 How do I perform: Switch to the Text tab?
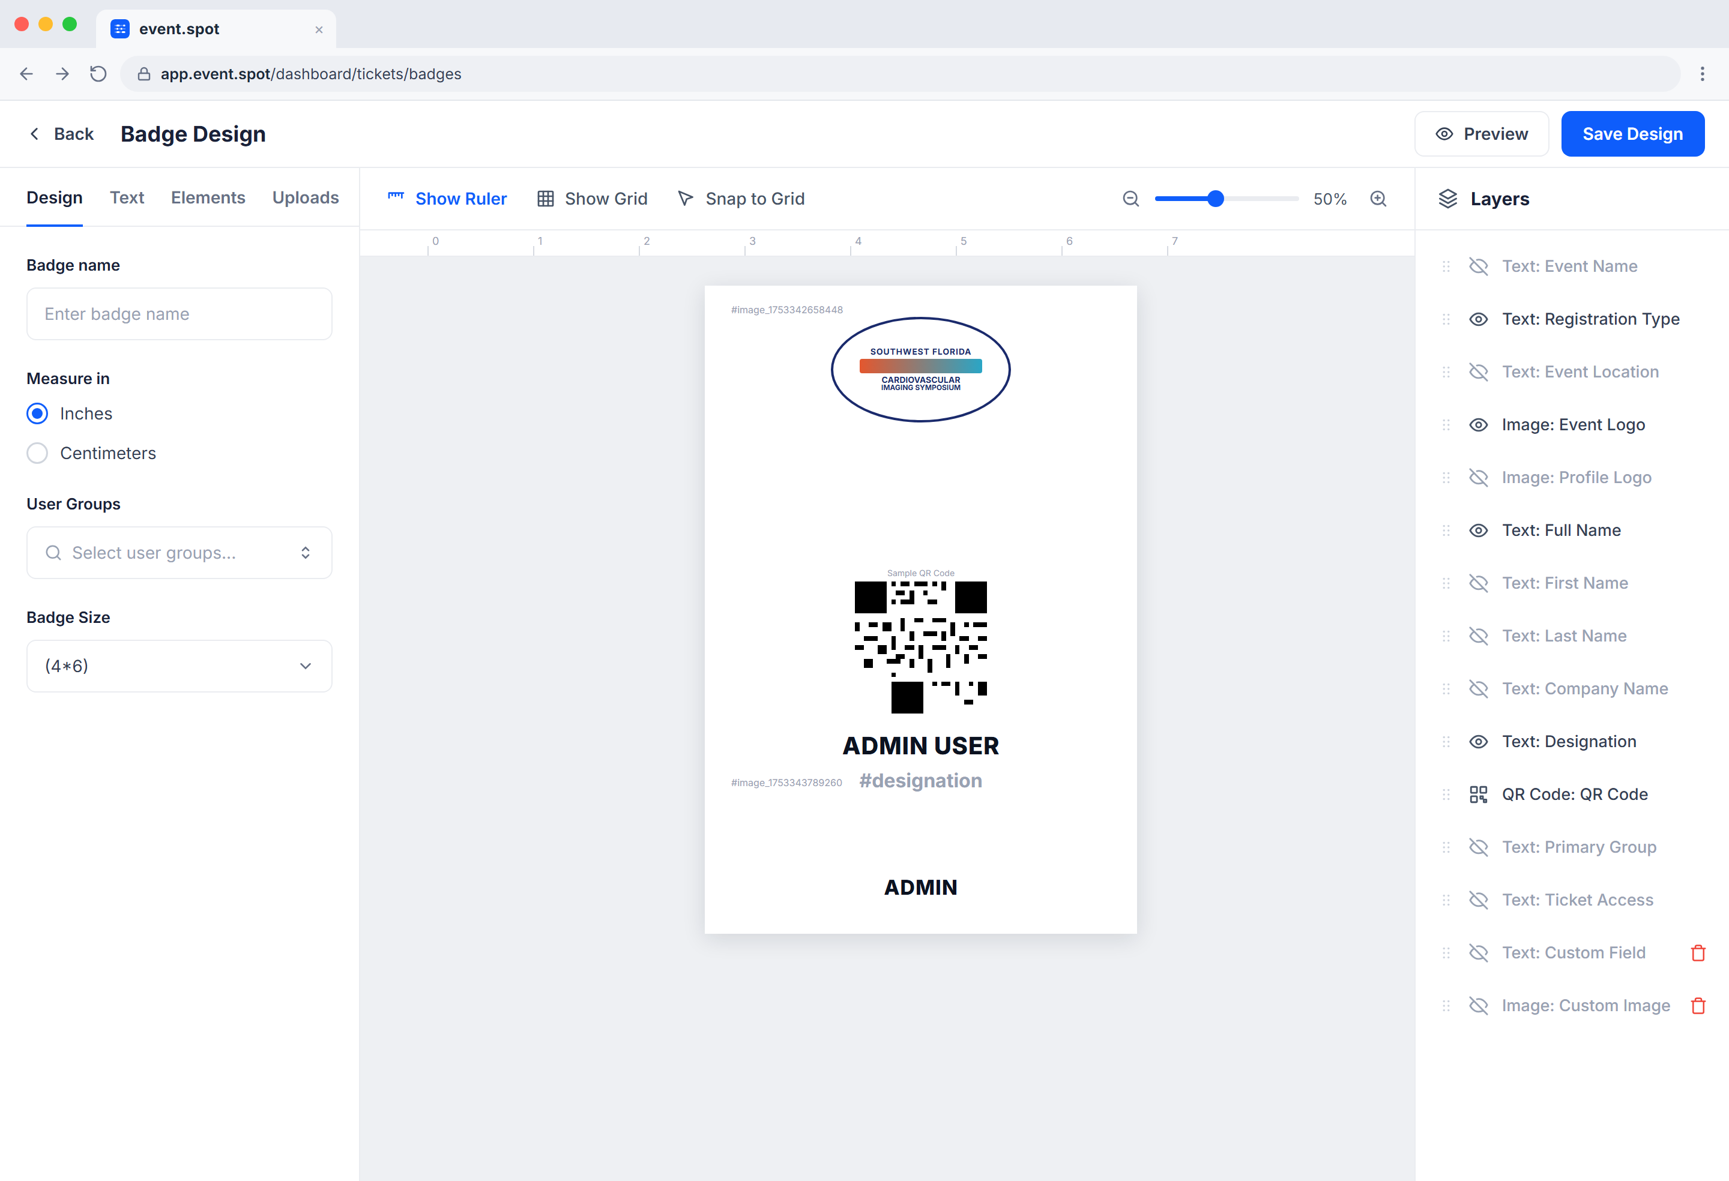[x=127, y=198]
